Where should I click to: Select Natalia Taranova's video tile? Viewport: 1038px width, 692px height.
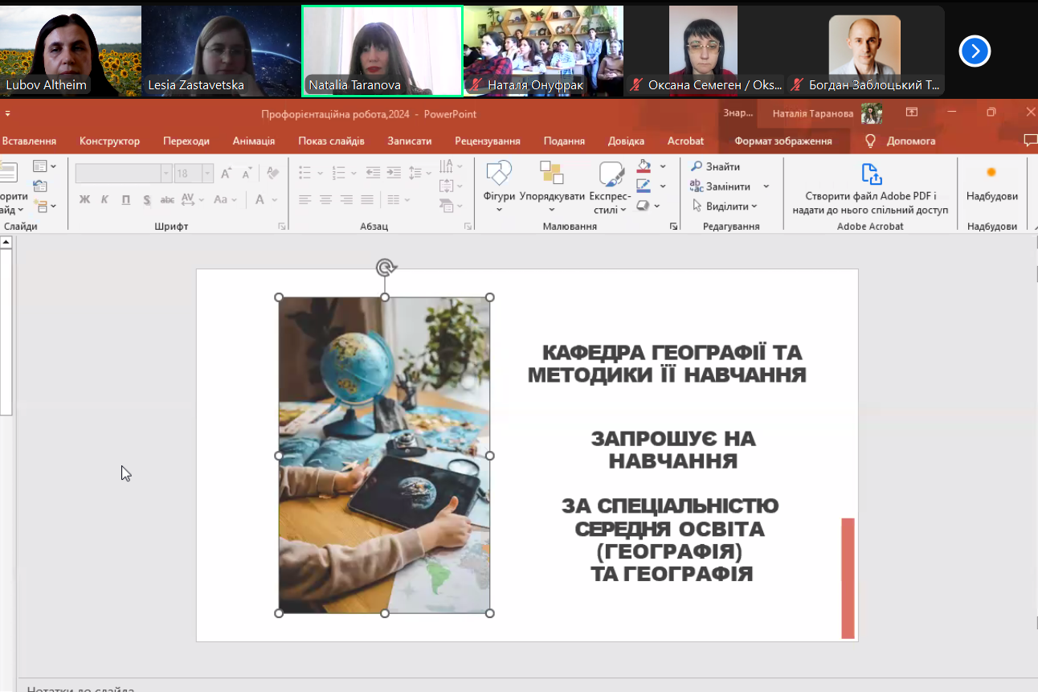point(382,51)
